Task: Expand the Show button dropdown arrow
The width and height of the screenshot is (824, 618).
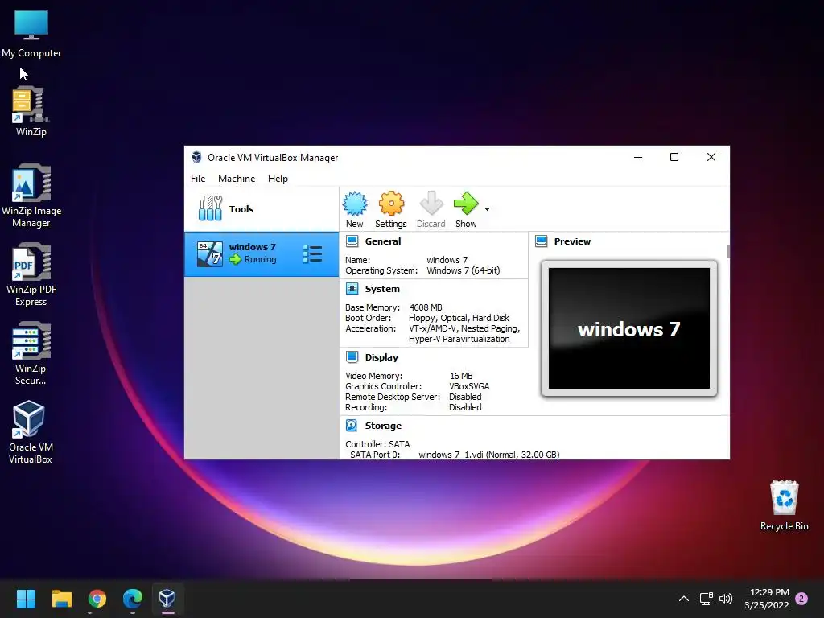Action: [x=487, y=209]
